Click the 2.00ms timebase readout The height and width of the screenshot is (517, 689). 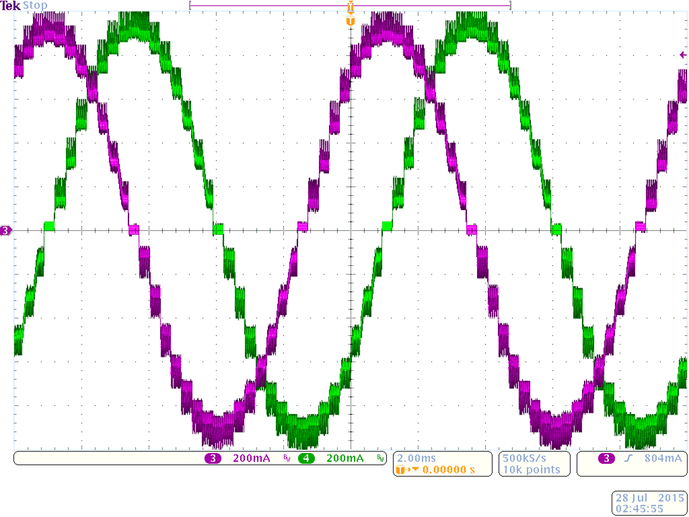tap(417, 458)
